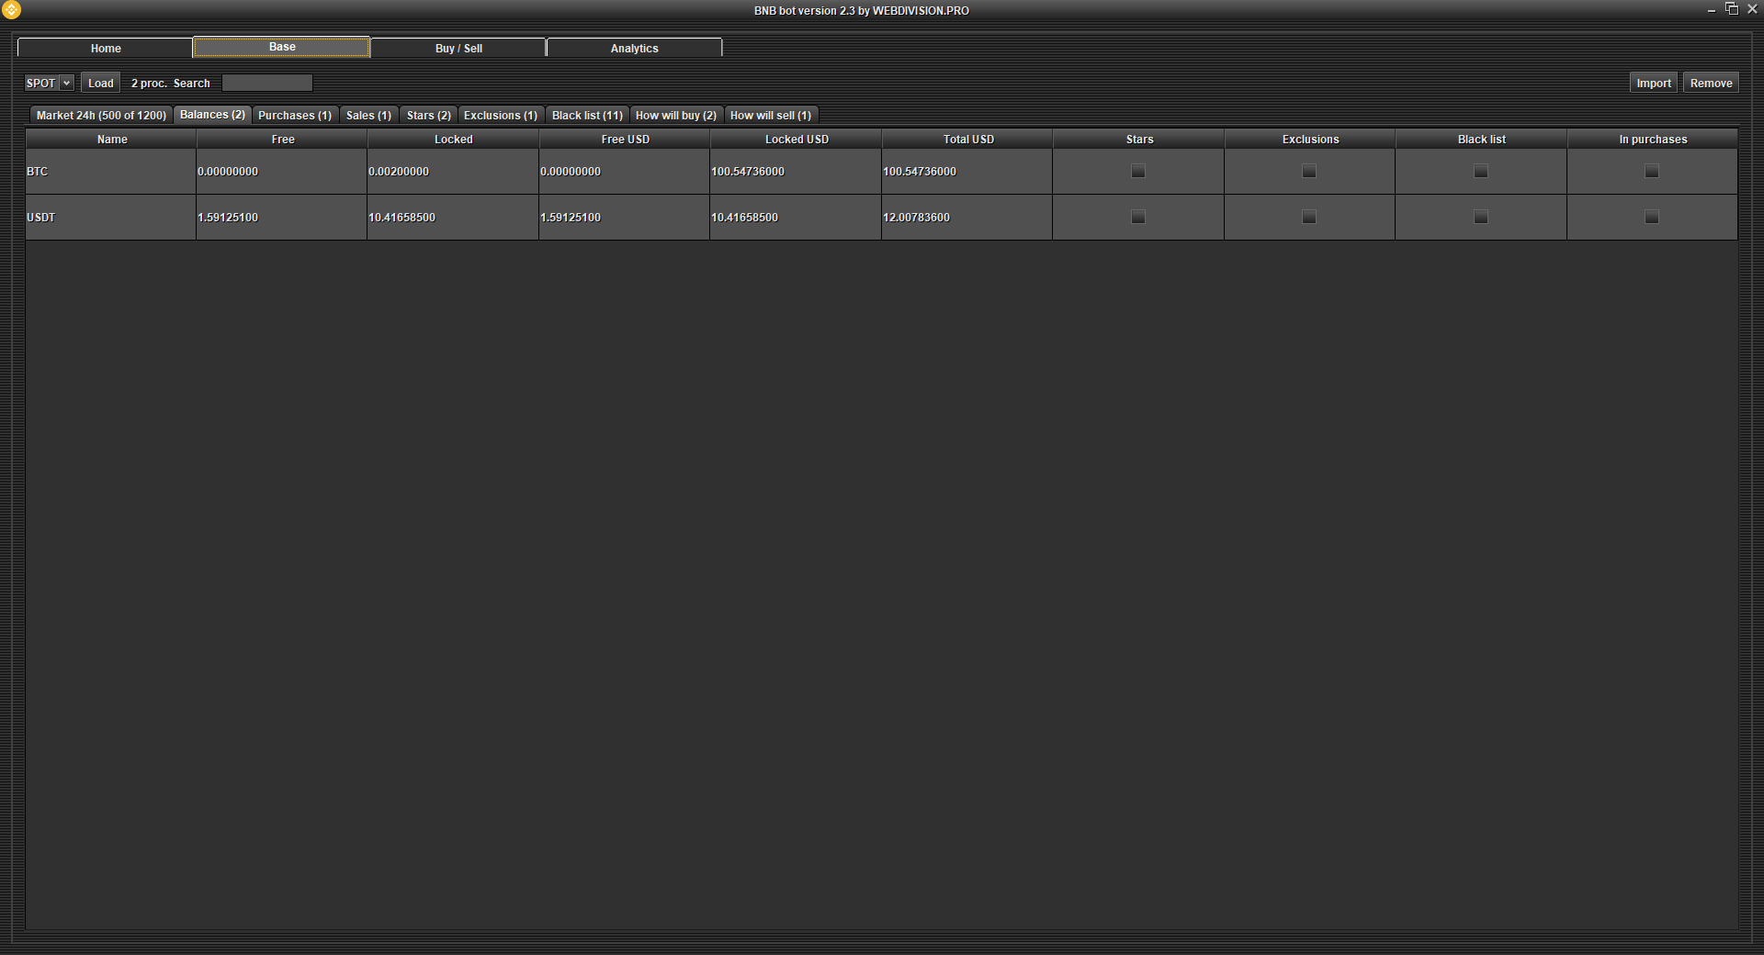This screenshot has height=955, width=1764.
Task: Show the How will buy (2) subtab
Action: click(x=675, y=115)
